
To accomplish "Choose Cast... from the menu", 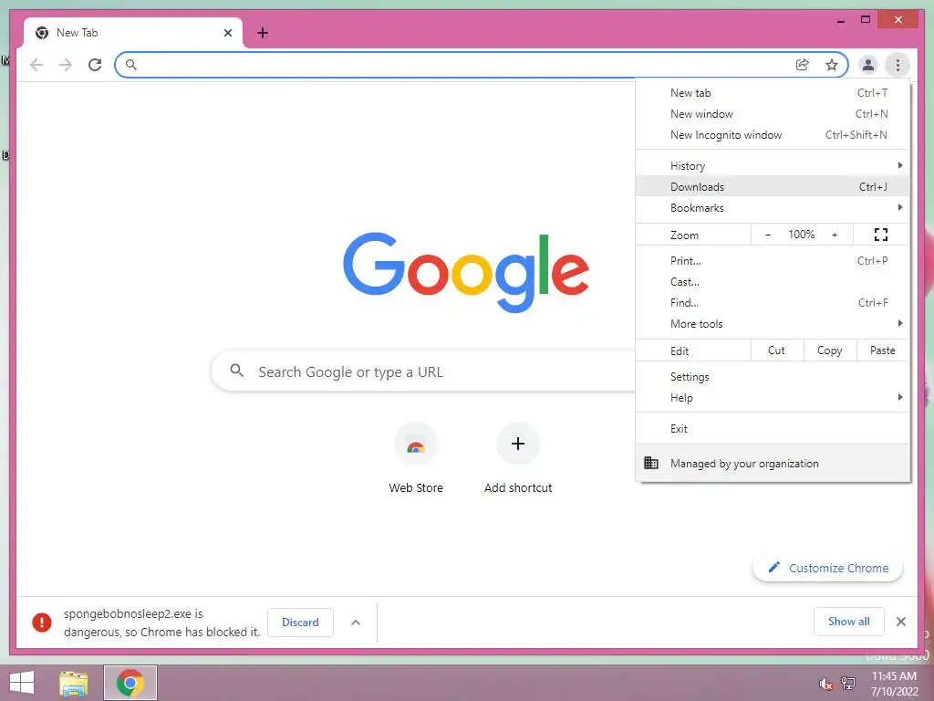I will tap(773, 281).
